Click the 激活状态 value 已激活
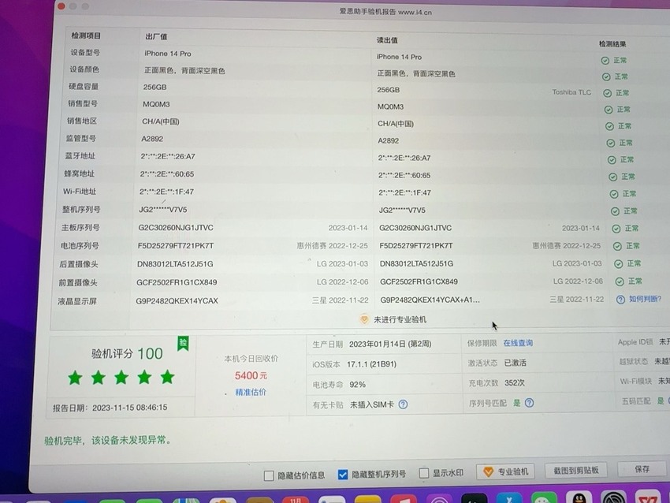 coord(515,363)
